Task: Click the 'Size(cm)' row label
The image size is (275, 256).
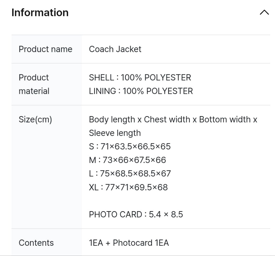Action: pyautogui.click(x=35, y=120)
